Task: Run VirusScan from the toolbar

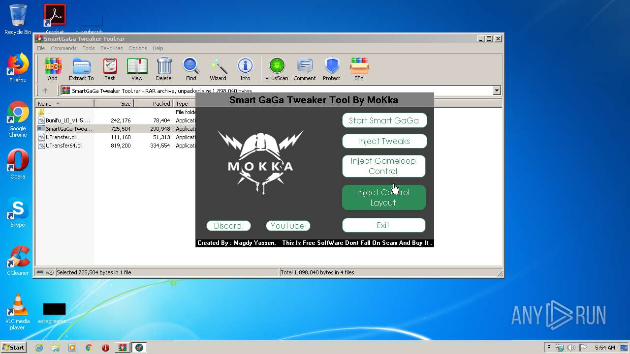Action: point(277,69)
